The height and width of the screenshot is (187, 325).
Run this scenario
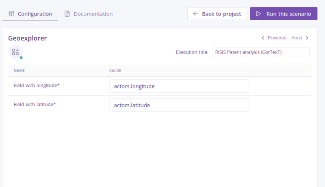tap(283, 14)
